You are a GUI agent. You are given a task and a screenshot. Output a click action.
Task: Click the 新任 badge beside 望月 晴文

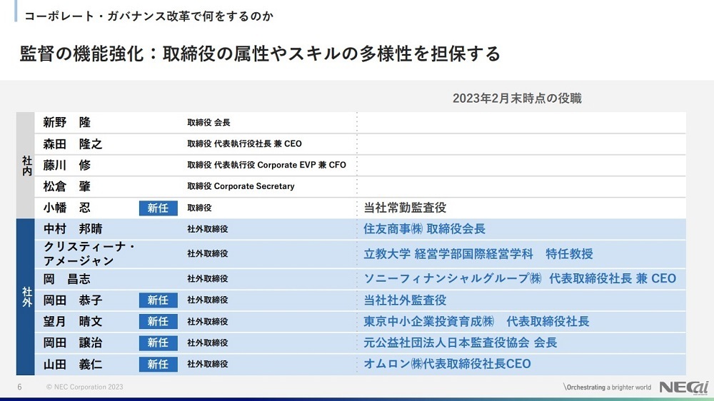point(158,321)
